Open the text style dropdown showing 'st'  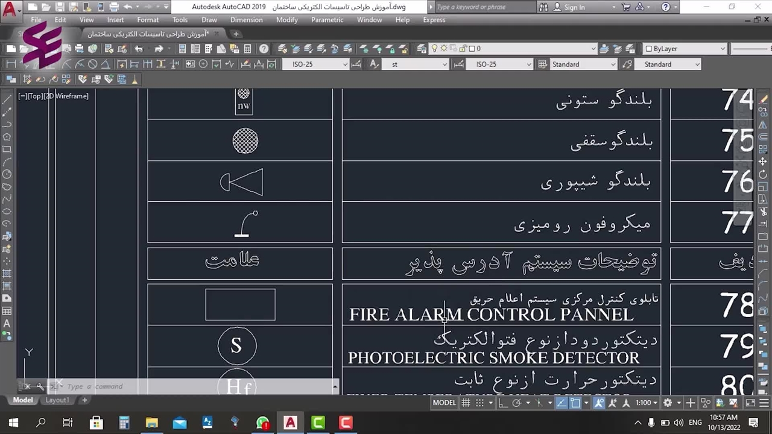point(445,64)
